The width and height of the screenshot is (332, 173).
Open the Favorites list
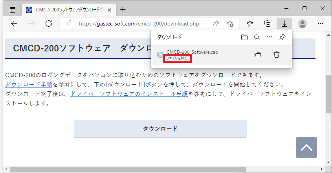[x=250, y=24]
